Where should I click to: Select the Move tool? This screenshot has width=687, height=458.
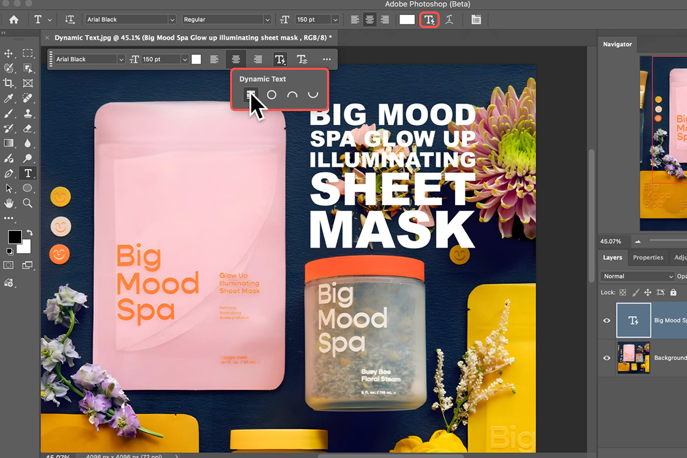tap(9, 53)
